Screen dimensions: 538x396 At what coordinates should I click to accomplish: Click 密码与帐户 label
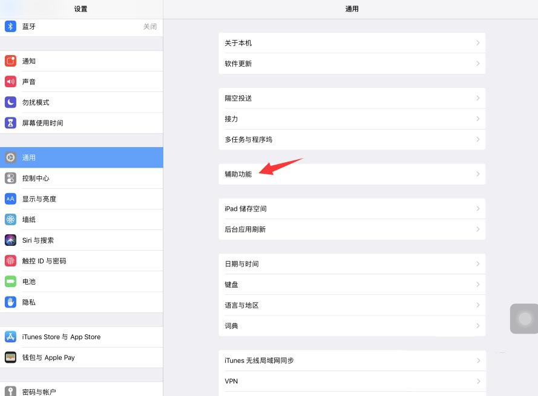pyautogui.click(x=39, y=392)
